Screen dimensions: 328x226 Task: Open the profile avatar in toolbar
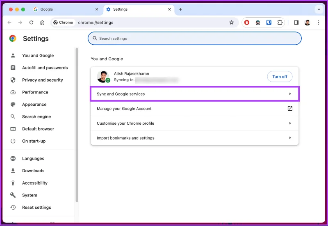tap(307, 23)
